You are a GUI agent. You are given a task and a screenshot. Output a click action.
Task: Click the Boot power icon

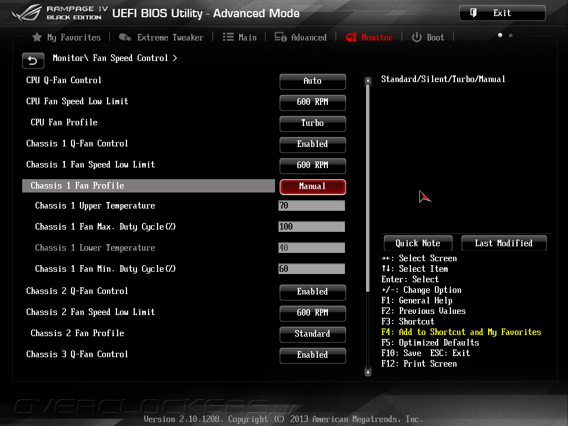pyautogui.click(x=417, y=37)
